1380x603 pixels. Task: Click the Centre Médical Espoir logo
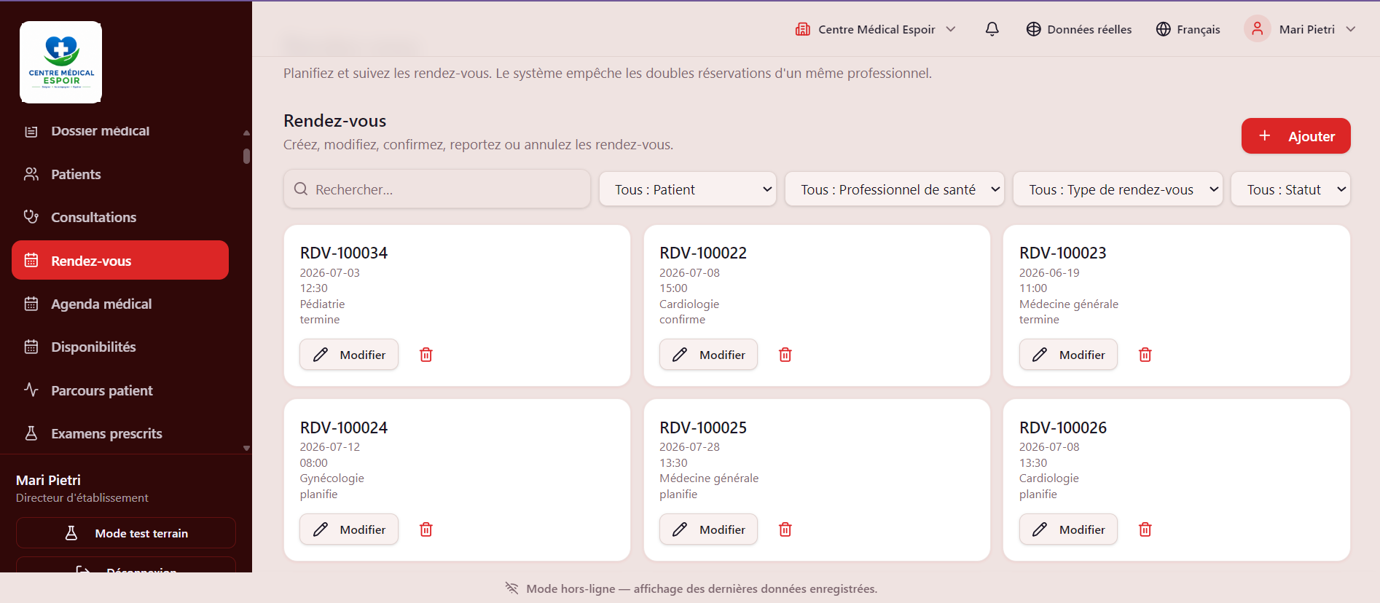(x=60, y=62)
